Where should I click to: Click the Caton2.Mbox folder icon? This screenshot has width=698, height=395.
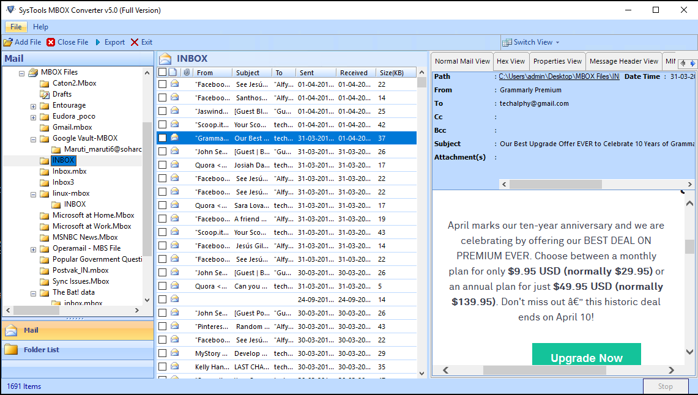[x=44, y=83]
